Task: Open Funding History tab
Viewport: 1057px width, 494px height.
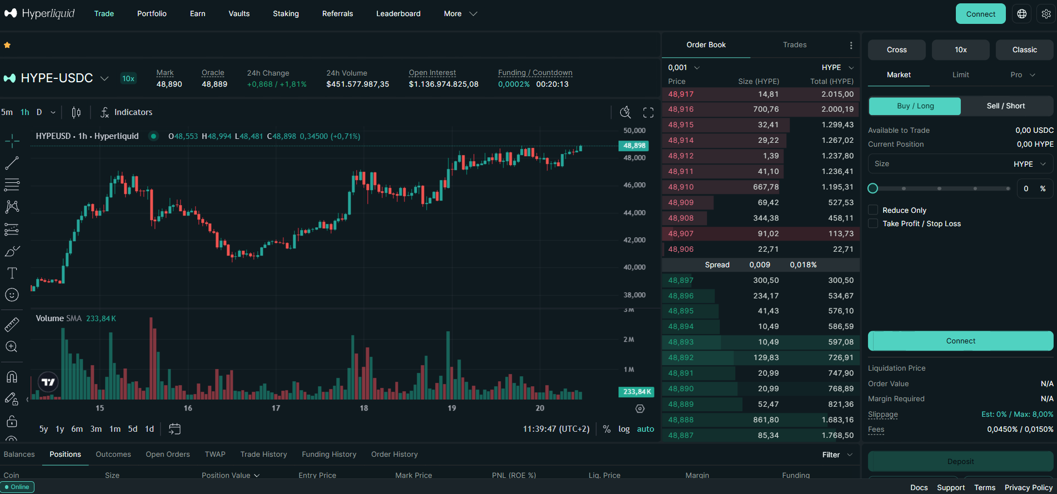Action: pyautogui.click(x=329, y=455)
